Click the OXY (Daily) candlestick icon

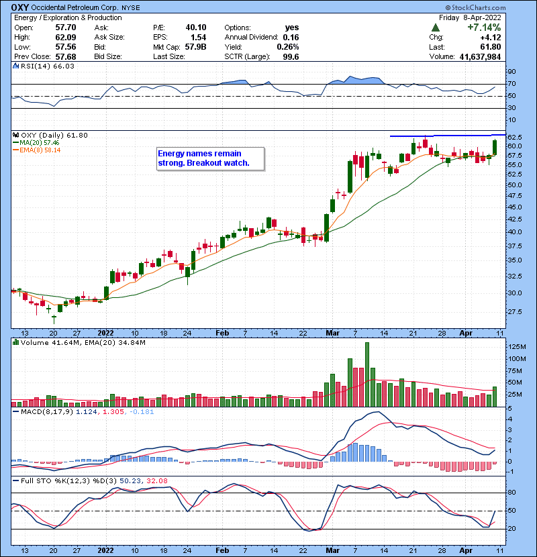15,135
